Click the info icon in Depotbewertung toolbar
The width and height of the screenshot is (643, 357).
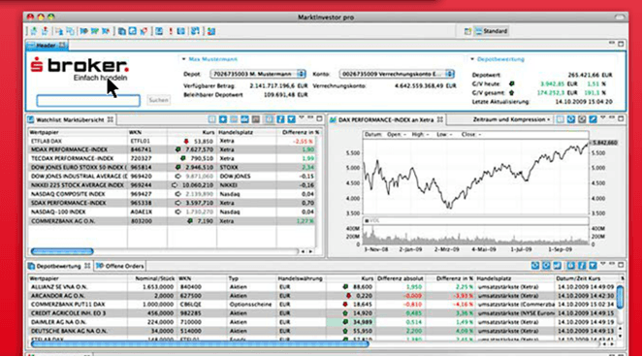coord(582,266)
